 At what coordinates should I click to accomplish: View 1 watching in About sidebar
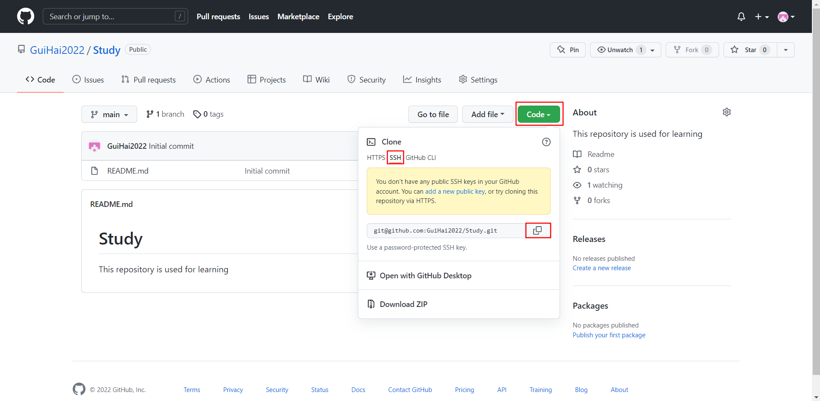click(x=598, y=185)
